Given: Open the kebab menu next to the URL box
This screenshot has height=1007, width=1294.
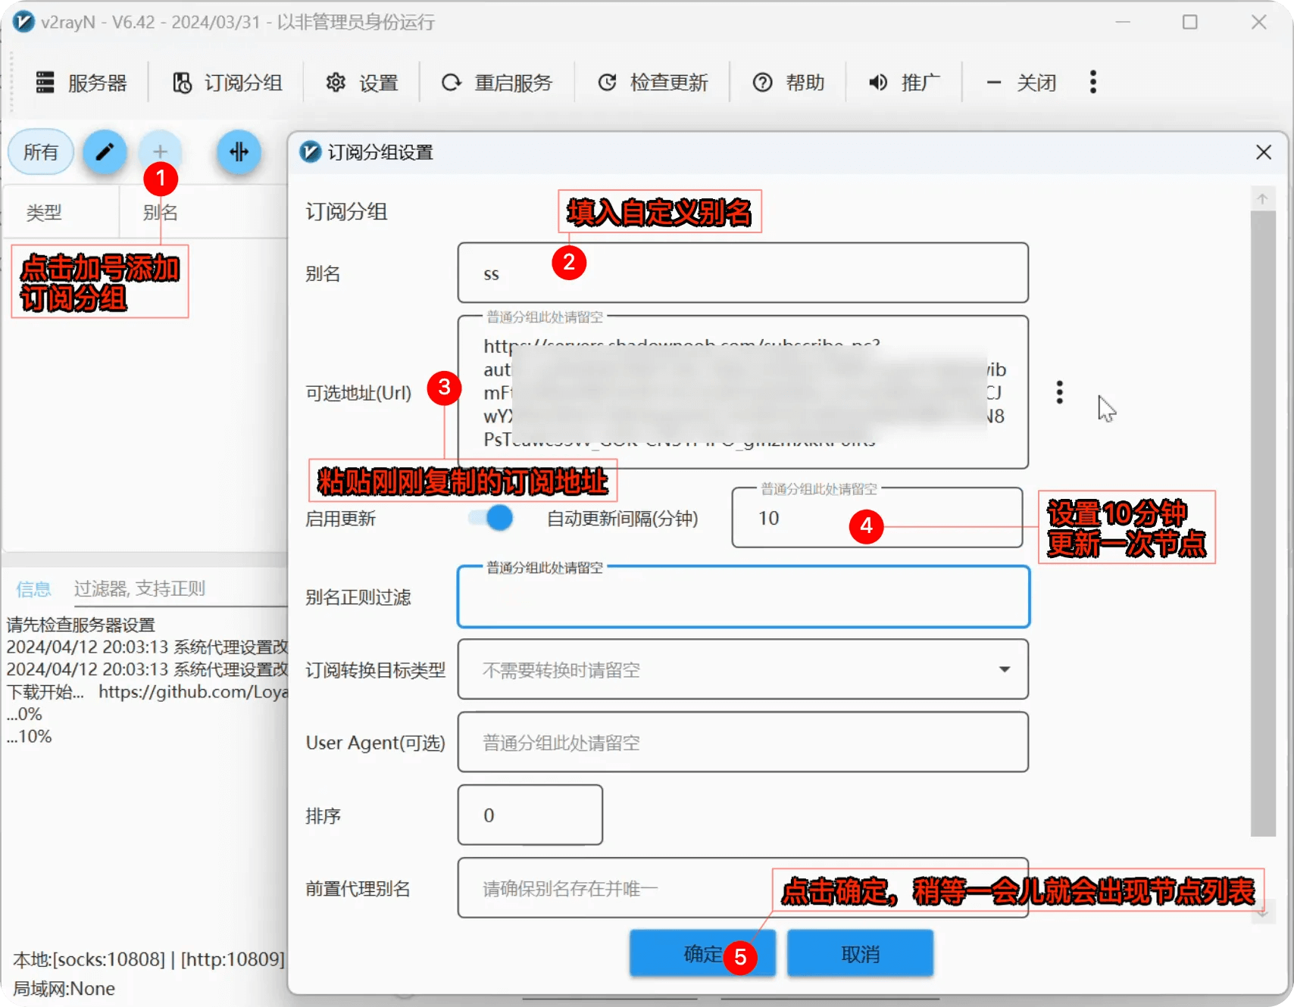Looking at the screenshot, I should click(1058, 391).
